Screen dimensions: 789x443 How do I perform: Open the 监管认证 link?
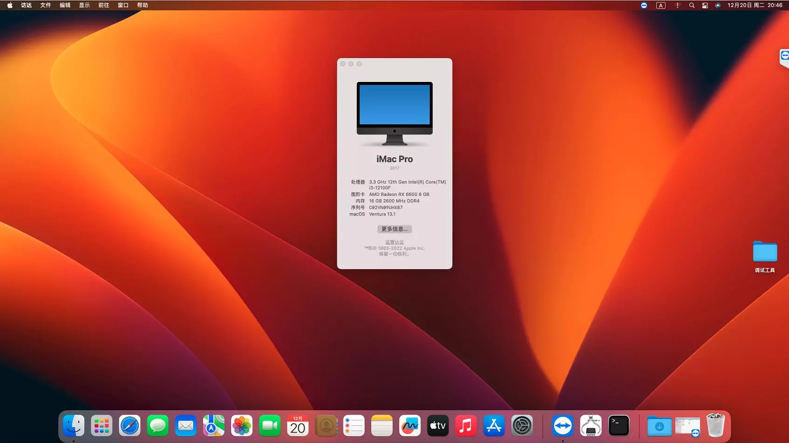pyautogui.click(x=394, y=242)
